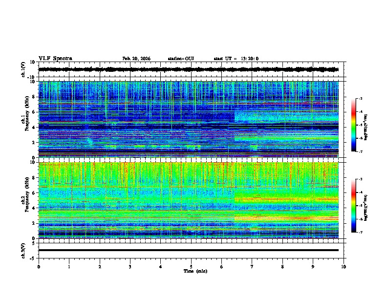The height and width of the screenshot is (299, 387).
Task: Click the "station=OUI" header text
Action: point(181,59)
